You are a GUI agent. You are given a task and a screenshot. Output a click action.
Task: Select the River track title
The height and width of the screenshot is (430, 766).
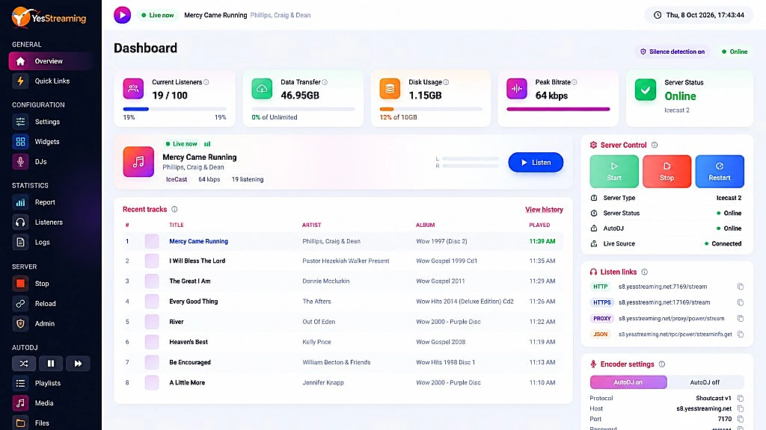[x=177, y=322]
